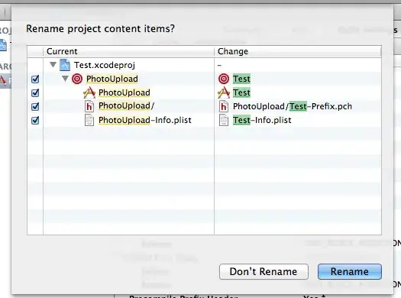The width and height of the screenshot is (401, 298).
Task: Collapse the Test.xcodeproj disclosure triangle
Action: point(53,65)
